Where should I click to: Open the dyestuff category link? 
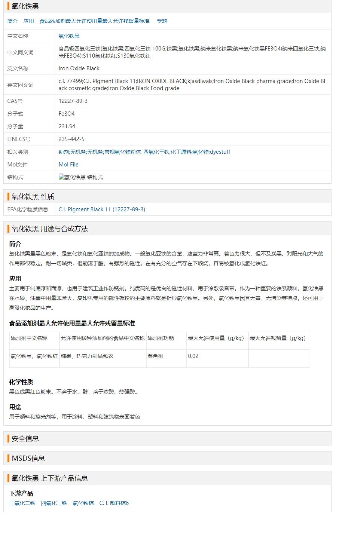coord(220,152)
